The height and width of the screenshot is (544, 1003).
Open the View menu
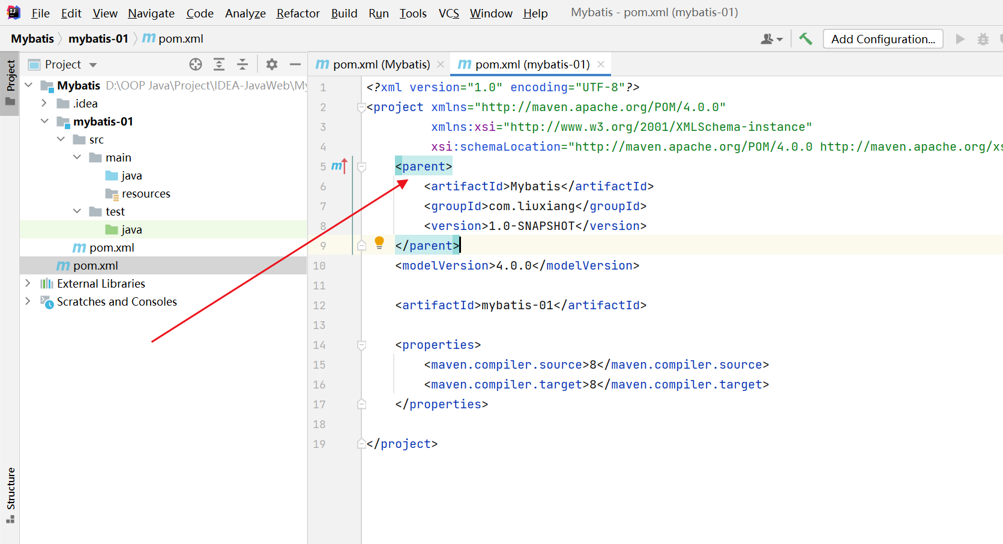click(x=105, y=13)
